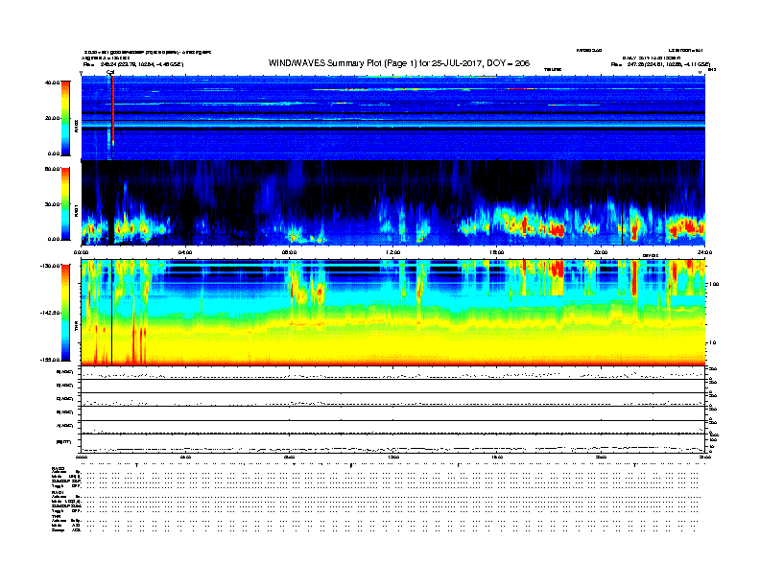The image size is (760, 587).
Task: Click the TNR status table heading
Action: [56, 516]
